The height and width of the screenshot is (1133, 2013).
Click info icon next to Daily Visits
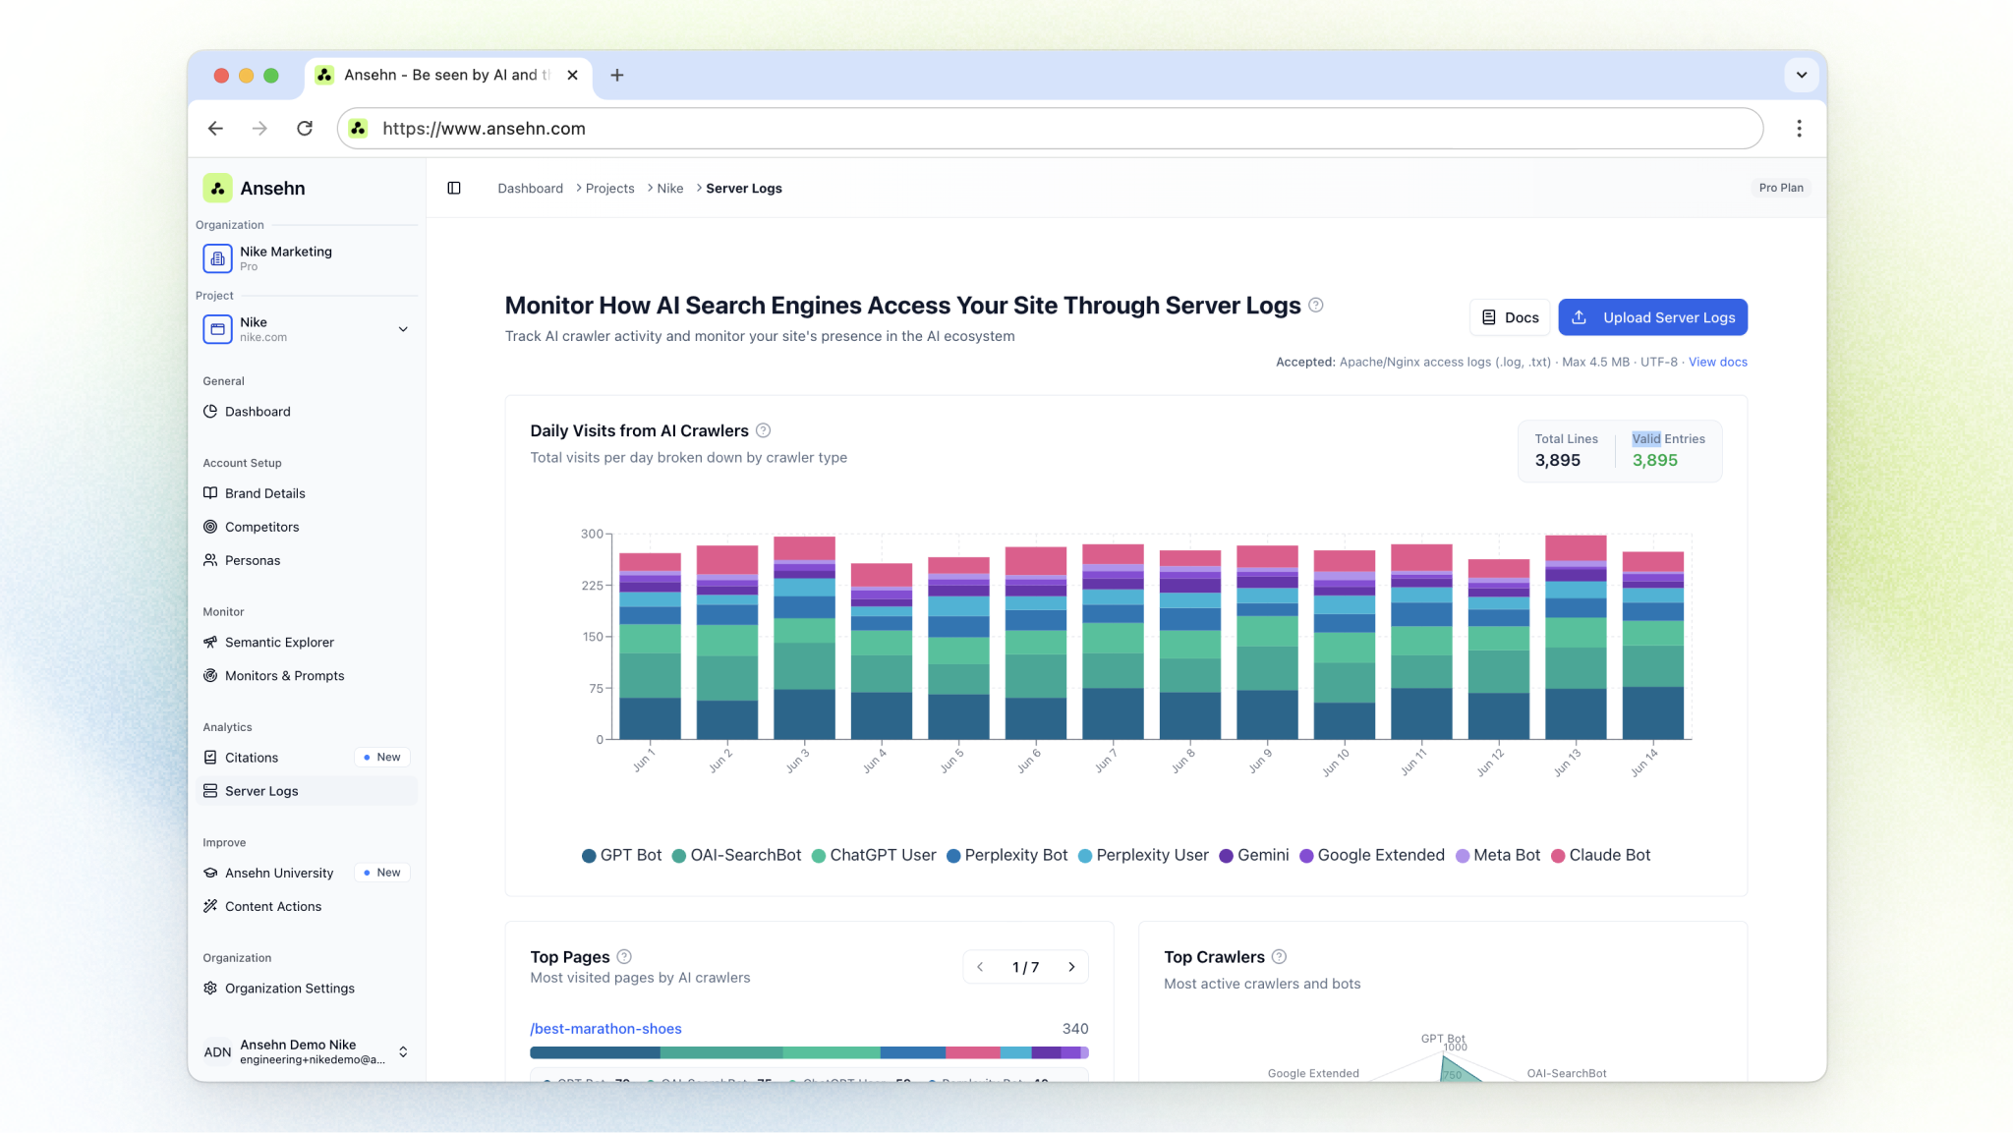(x=763, y=430)
